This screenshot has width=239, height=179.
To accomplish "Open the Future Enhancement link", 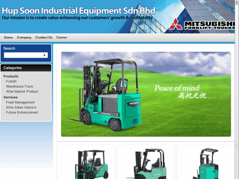I will (x=22, y=112).
